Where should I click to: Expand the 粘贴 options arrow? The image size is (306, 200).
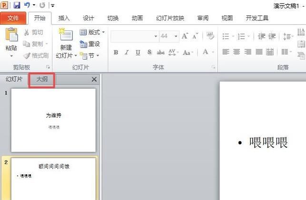pos(11,56)
